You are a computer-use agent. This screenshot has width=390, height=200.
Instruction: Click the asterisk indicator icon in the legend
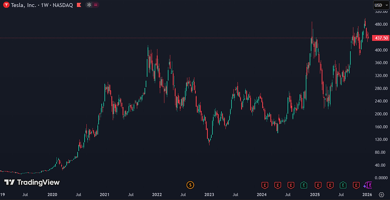(x=89, y=5)
